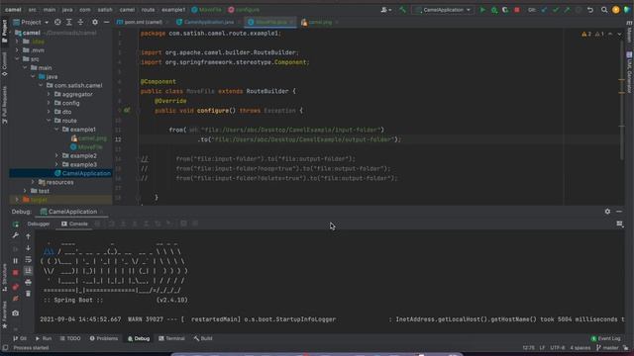The height and width of the screenshot is (356, 634).
Task: Hide the Project tool window
Action: point(106,22)
